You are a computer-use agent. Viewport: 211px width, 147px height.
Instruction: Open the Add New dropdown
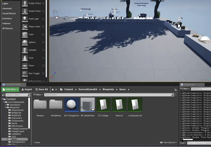tap(11, 90)
